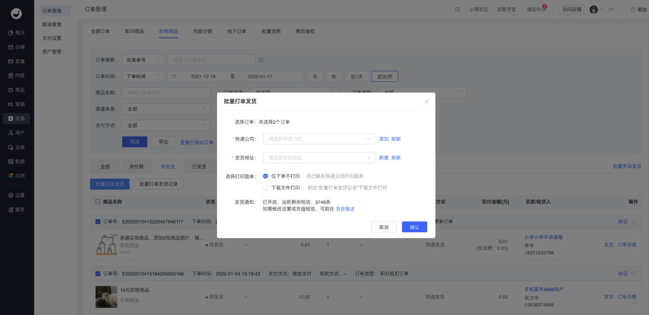The height and width of the screenshot is (315, 649).
Task: Click the flag icon next to second 标记
Action: pos(633,274)
